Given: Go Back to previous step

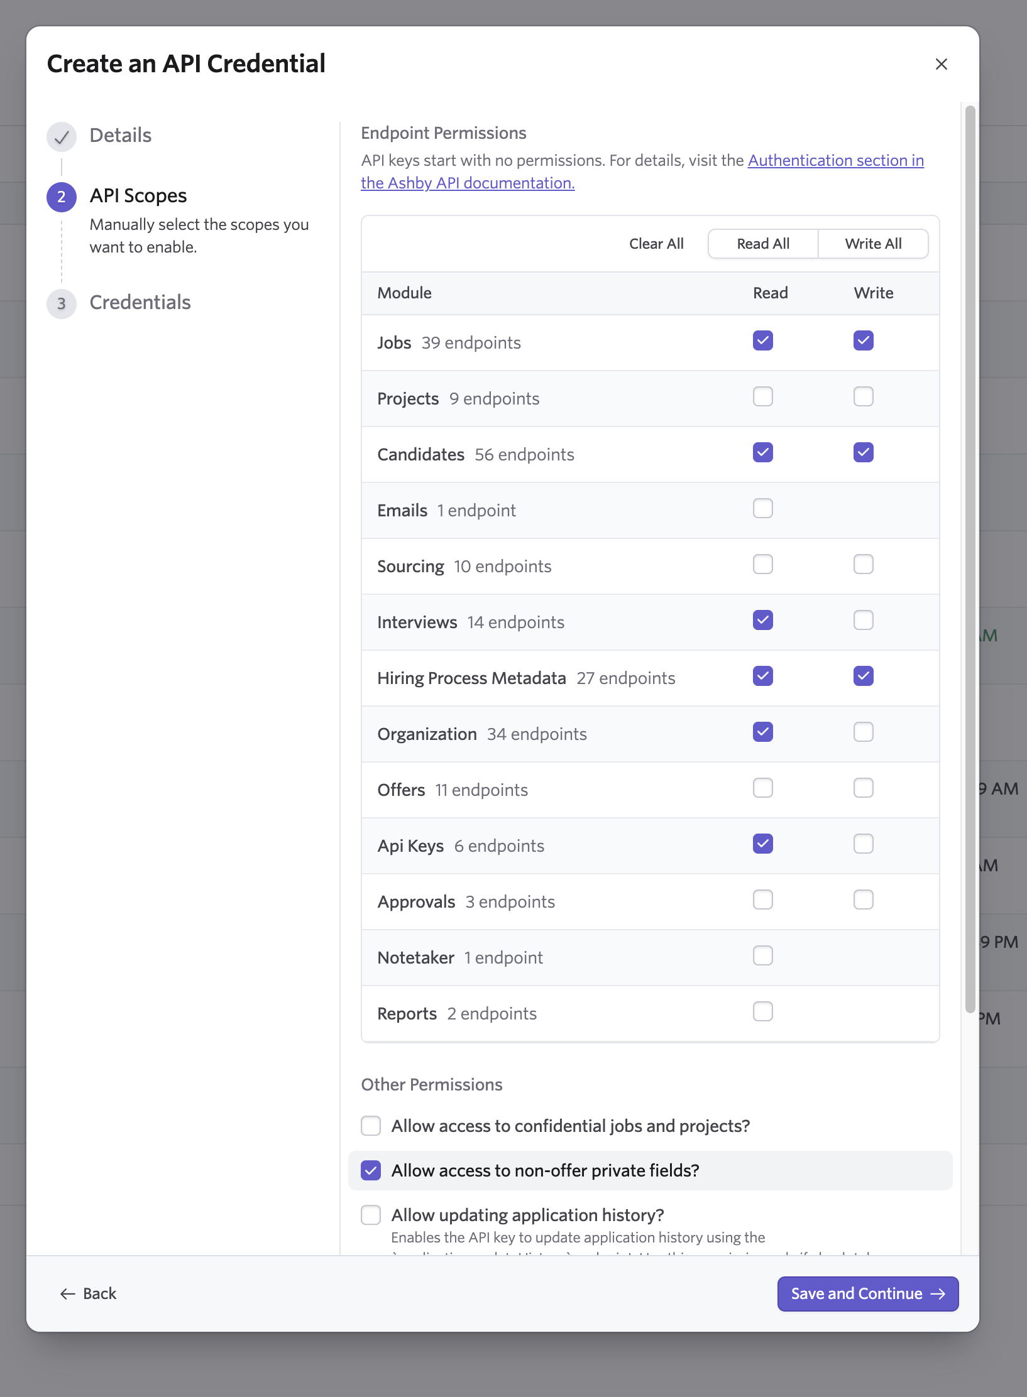Looking at the screenshot, I should coord(88,1293).
